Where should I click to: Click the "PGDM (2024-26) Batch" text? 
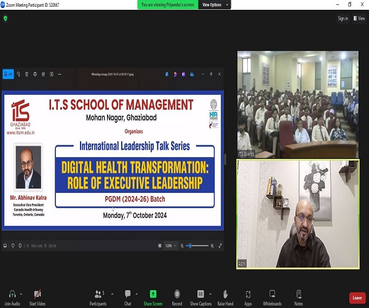click(135, 199)
